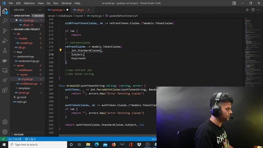Open the Explorer view in activity bar
Viewport: 263px width, 148px height.
(5, 11)
